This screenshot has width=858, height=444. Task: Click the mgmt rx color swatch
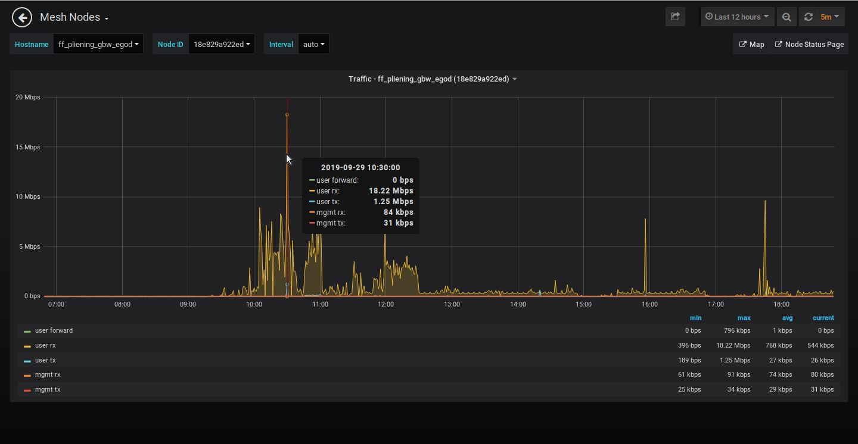(27, 376)
